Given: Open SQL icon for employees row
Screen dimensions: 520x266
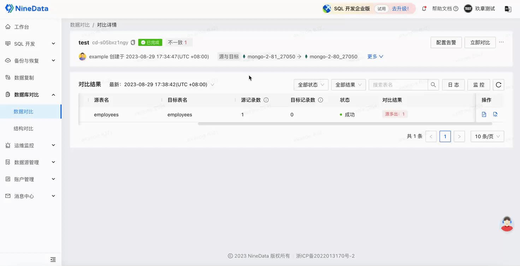Looking at the screenshot, I should click(x=495, y=114).
